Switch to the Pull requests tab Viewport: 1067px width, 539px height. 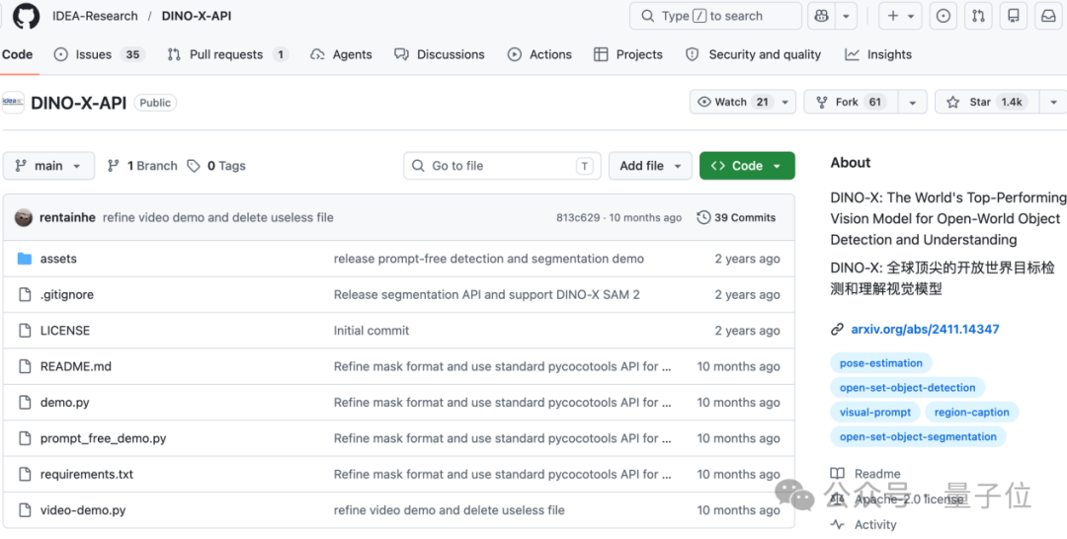tap(228, 54)
